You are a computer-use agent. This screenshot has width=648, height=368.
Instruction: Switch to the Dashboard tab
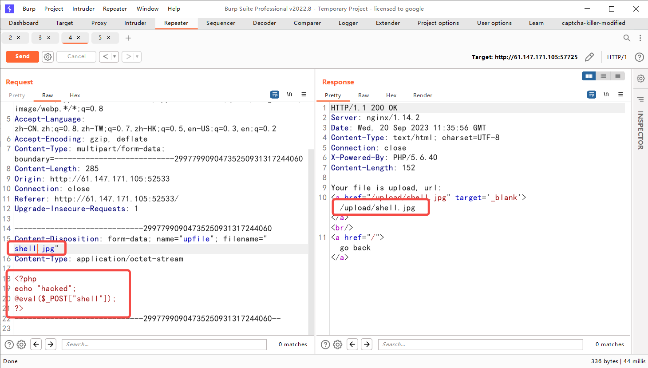point(24,23)
